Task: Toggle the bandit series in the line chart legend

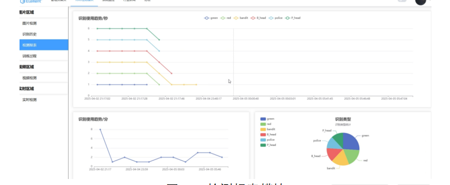Action: click(241, 18)
